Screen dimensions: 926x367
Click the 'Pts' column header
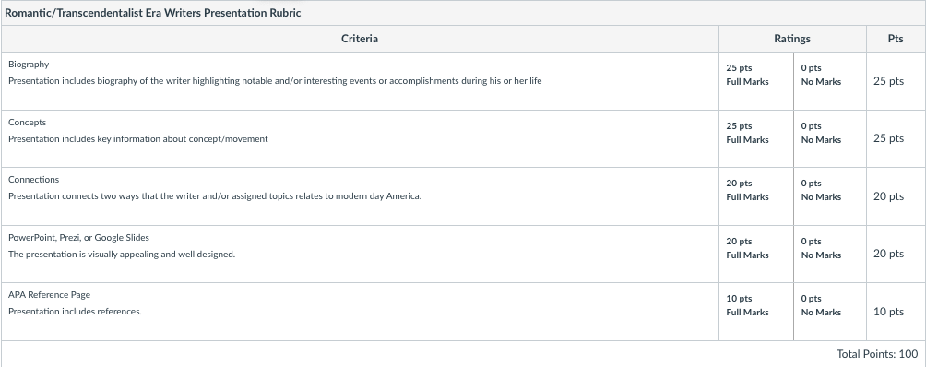(x=896, y=39)
